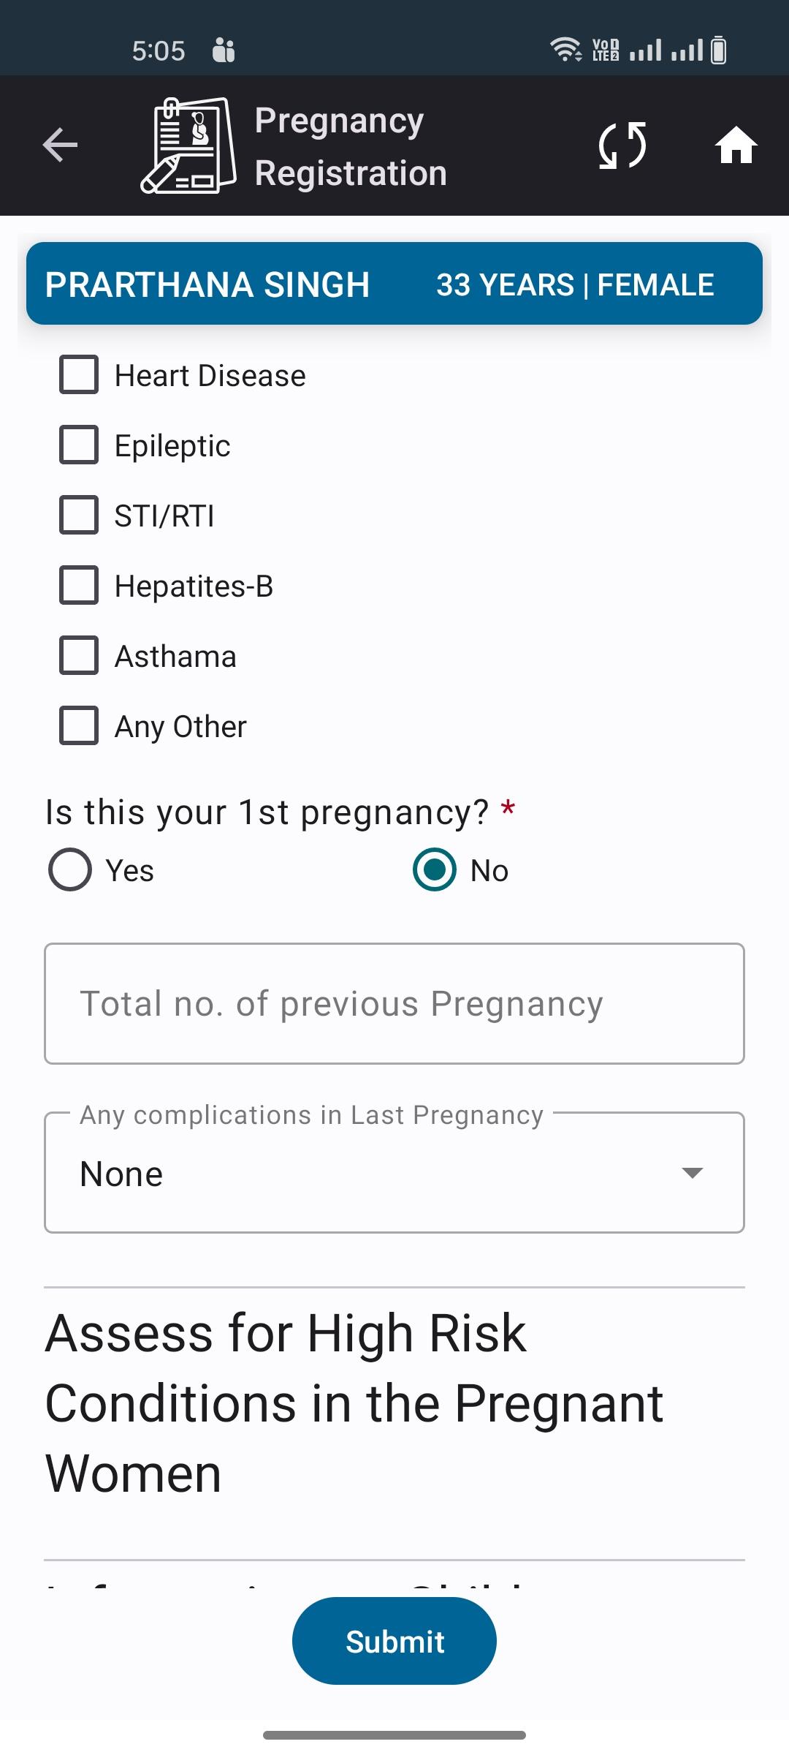Viewport: 789px width, 1755px height.
Task: Tap the back arrow icon
Action: (x=60, y=145)
